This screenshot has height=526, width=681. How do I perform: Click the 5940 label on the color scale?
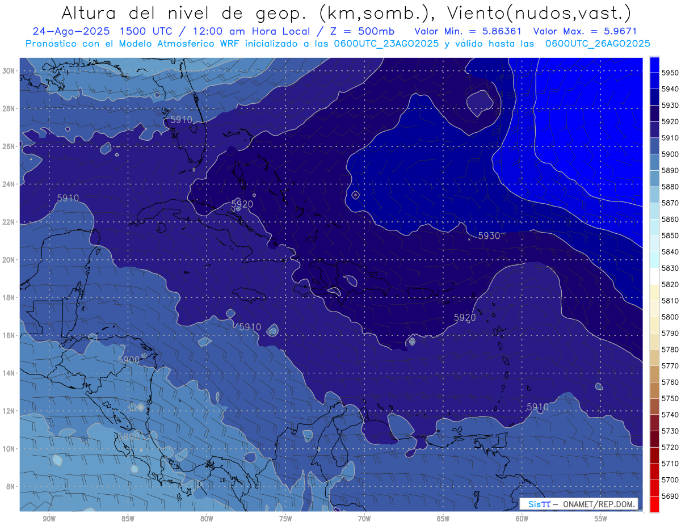(670, 89)
